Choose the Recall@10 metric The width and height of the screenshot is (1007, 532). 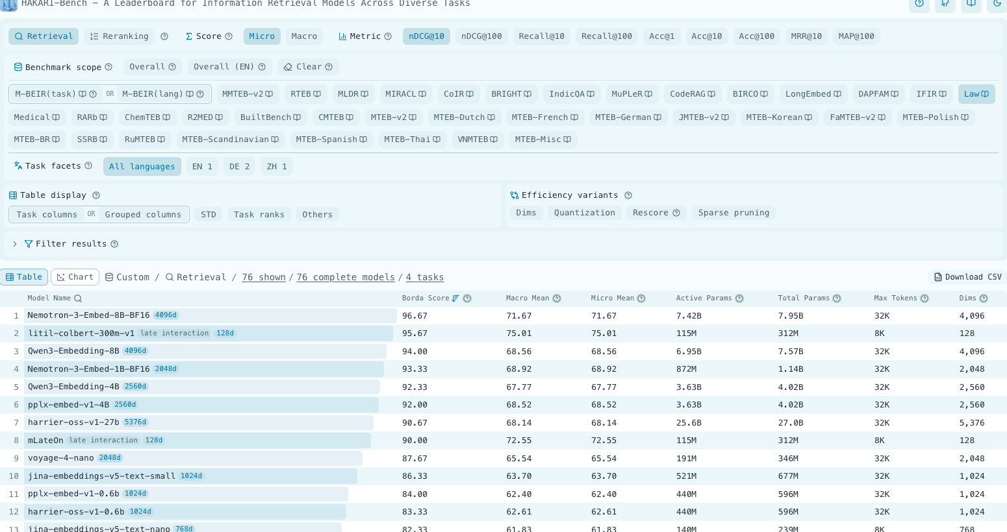click(x=541, y=36)
